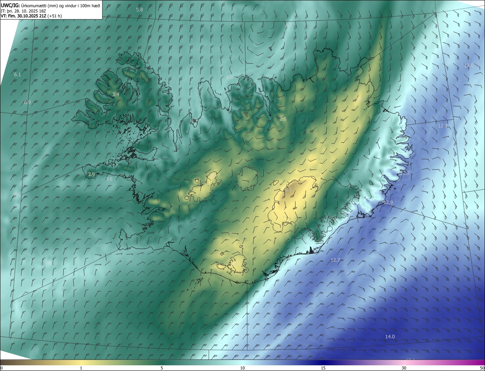
Task: Click the colorbar tick label 10
Action: click(242, 368)
